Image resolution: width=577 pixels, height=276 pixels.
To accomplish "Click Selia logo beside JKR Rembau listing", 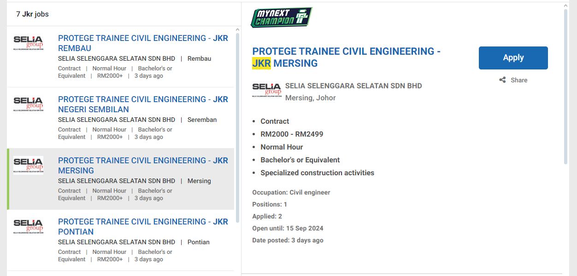I will coord(28,43).
